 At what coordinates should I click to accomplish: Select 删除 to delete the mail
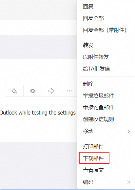88,84
